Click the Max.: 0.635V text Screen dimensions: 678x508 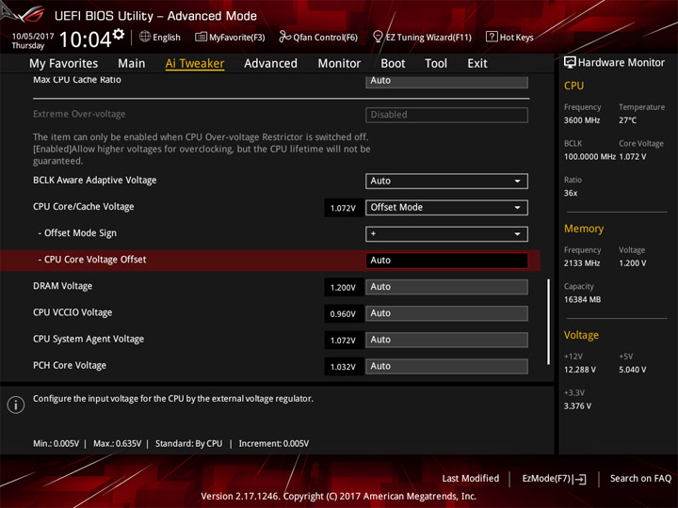[x=117, y=444]
